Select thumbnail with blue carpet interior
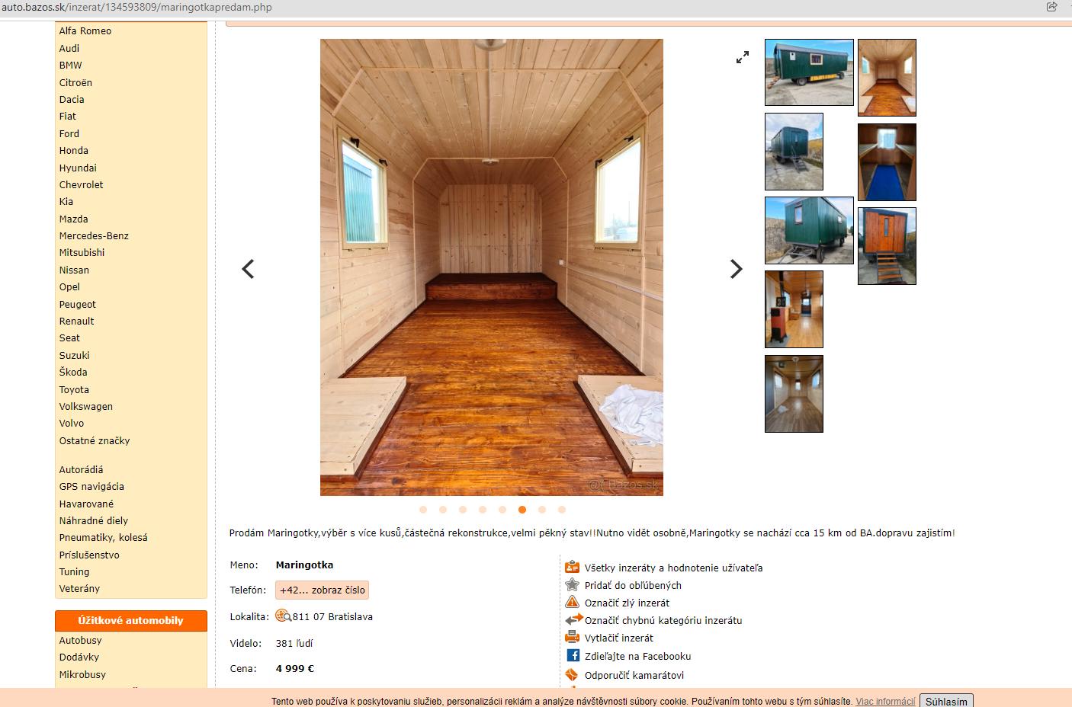Image resolution: width=1072 pixels, height=707 pixels. coord(886,162)
